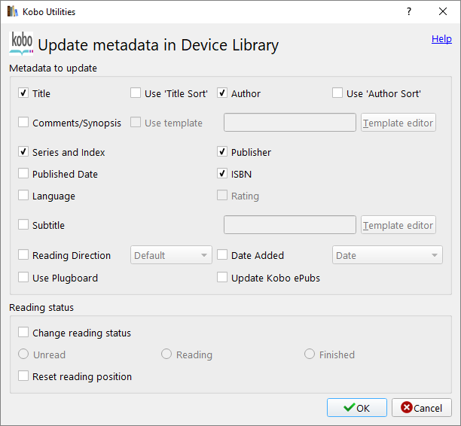This screenshot has width=461, height=426.
Task: Check Reset reading position
Action: pyautogui.click(x=24, y=376)
